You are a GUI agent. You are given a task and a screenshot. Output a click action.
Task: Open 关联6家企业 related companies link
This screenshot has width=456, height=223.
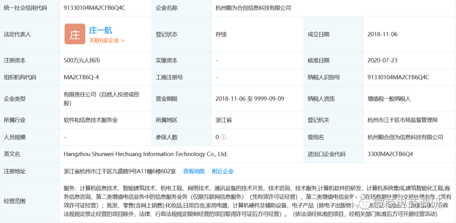(x=107, y=40)
